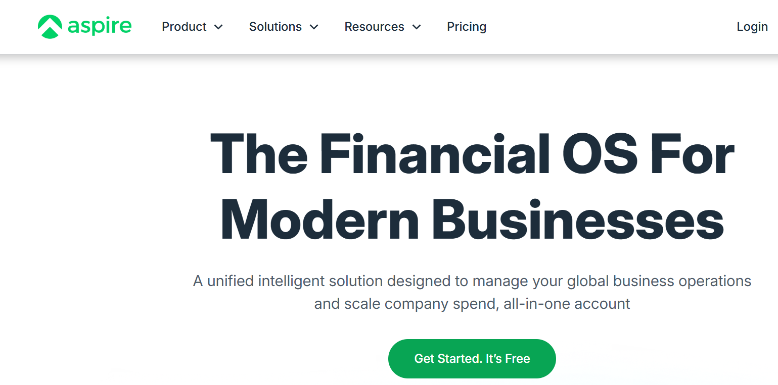Click the aspire wordmark text
This screenshot has height=385, width=778.
coord(100,26)
